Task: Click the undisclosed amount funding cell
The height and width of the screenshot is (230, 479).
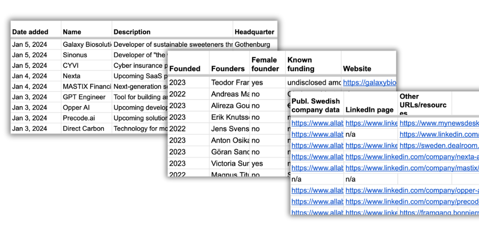Action: click(313, 82)
